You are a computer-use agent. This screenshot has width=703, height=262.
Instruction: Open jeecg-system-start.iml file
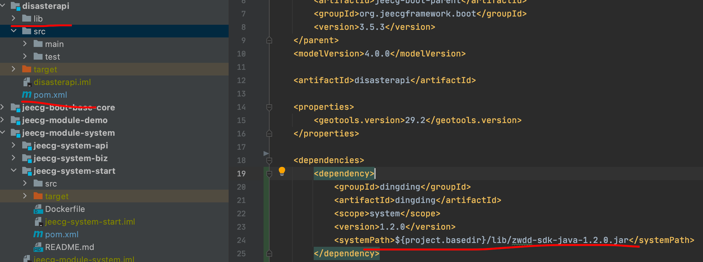pyautogui.click(x=90, y=222)
